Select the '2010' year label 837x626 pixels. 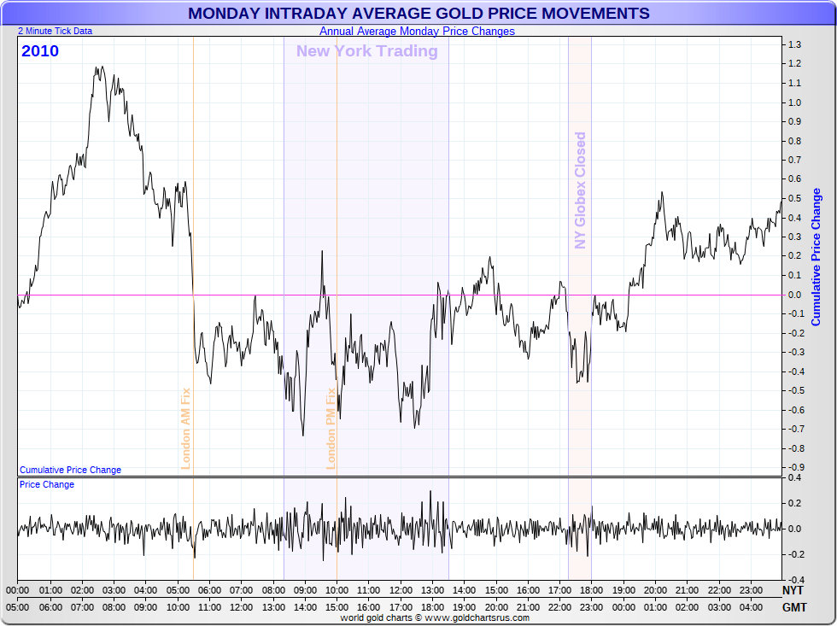(40, 50)
